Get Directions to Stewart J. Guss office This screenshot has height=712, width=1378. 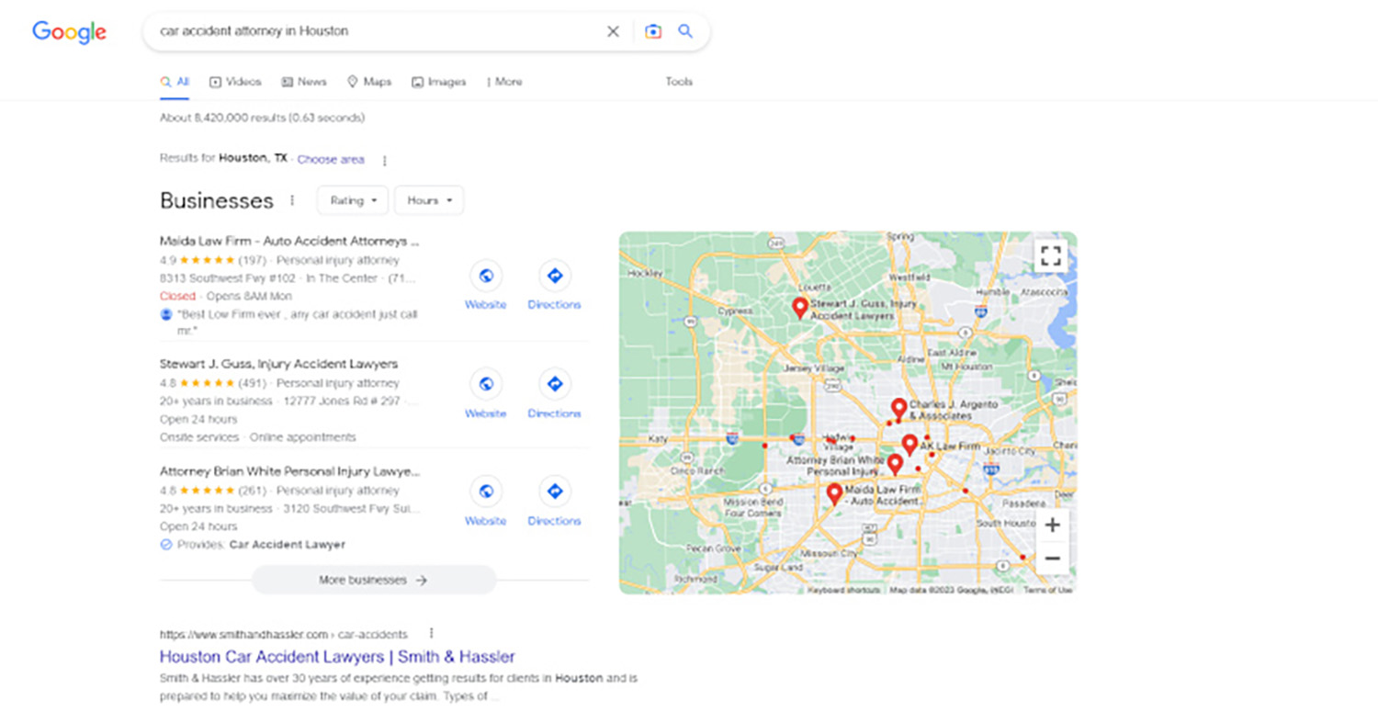pos(554,384)
